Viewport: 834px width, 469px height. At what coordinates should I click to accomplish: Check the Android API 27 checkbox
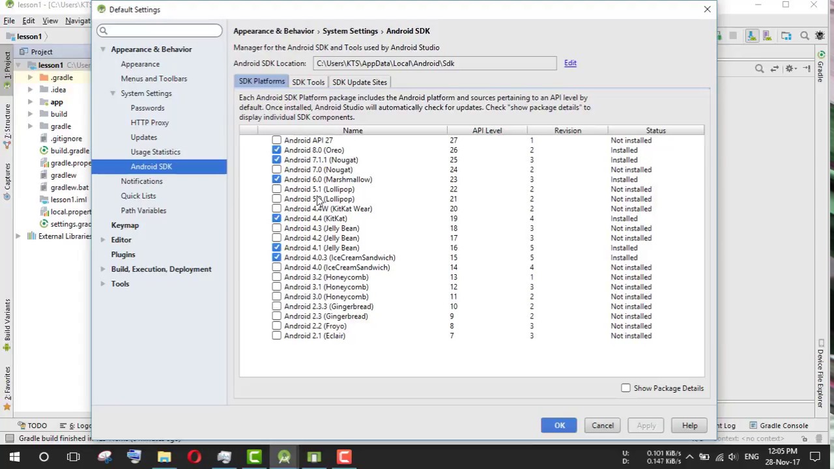[276, 140]
